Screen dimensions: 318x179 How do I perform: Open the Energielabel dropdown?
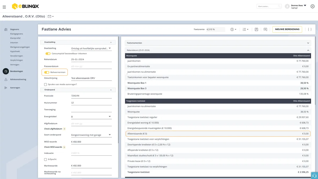point(91,116)
